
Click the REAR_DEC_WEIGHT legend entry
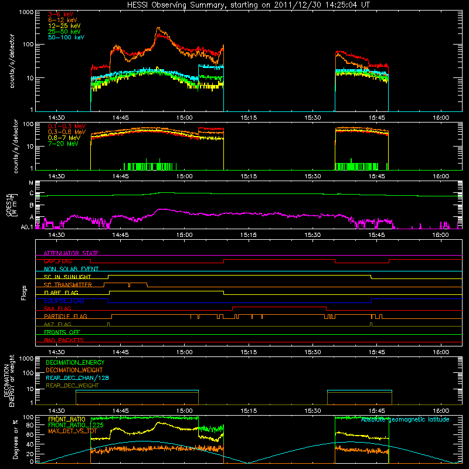pos(72,386)
